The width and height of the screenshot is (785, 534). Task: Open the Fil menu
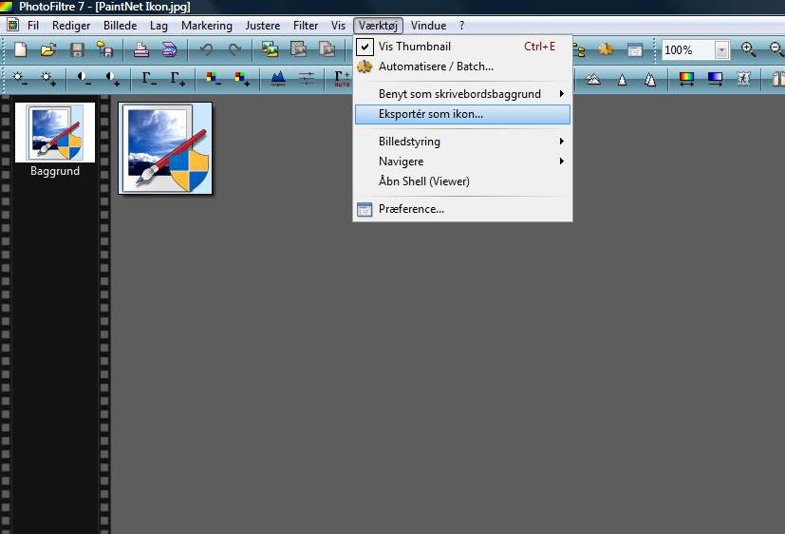[x=33, y=25]
